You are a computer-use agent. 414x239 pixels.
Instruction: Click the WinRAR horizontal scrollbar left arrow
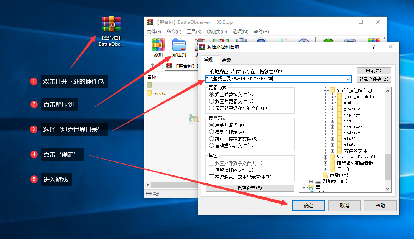click(148, 185)
